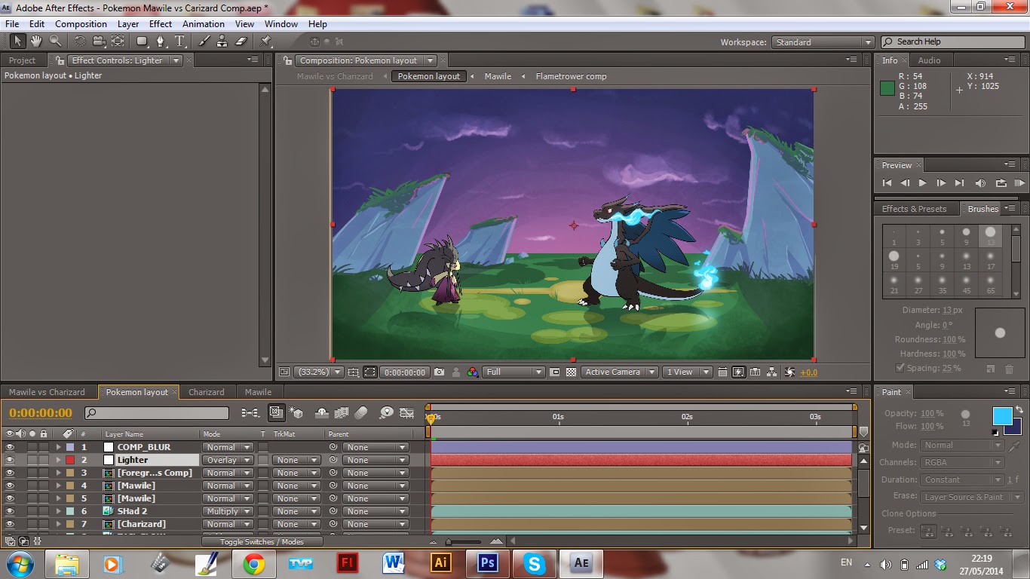Click the current timecode 0:00:00:00 in timeline

pos(41,413)
